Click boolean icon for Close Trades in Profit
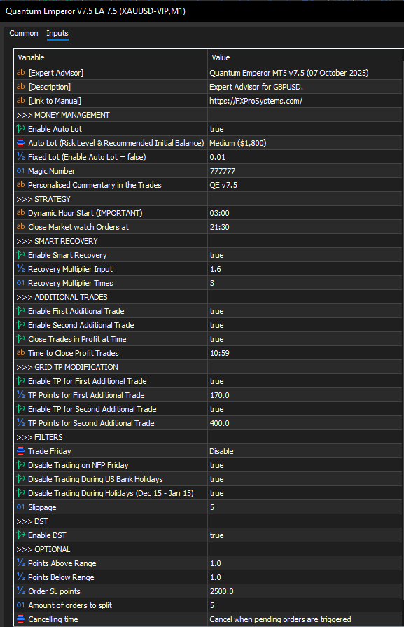 click(x=21, y=338)
